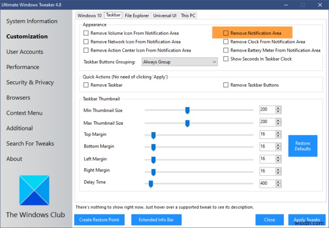Open the Taskbar Buttons Grouping dropdown
This screenshot has height=228, width=329.
pyautogui.click(x=180, y=62)
